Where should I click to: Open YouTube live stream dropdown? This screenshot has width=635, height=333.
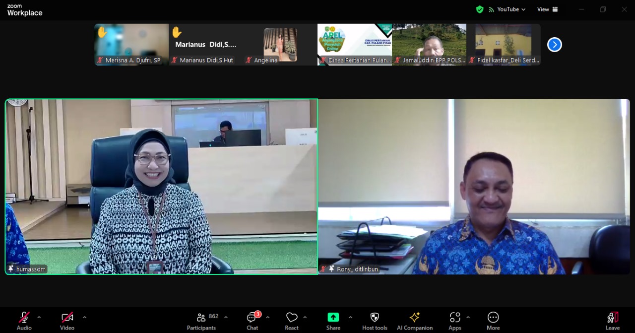[x=507, y=9]
